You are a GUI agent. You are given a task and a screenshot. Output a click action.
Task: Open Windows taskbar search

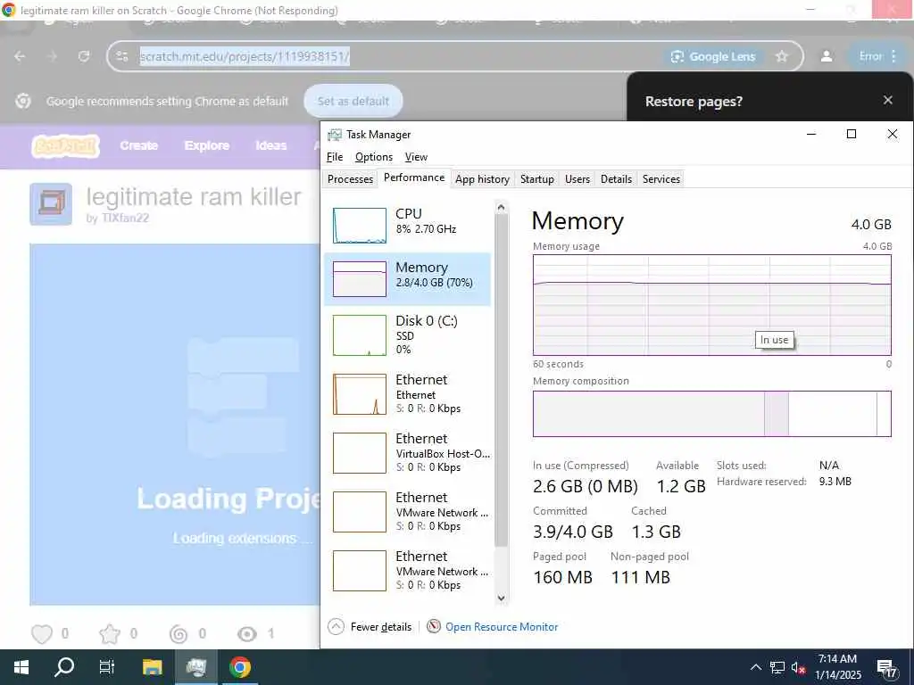pyautogui.click(x=64, y=667)
